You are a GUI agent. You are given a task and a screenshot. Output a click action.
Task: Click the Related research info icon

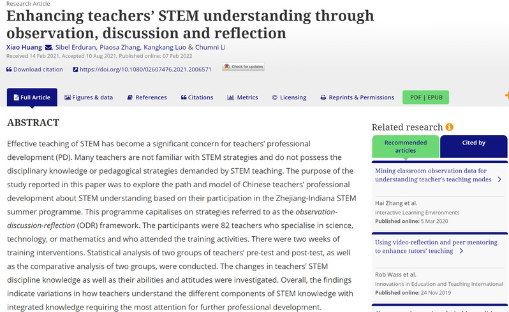[x=449, y=127]
